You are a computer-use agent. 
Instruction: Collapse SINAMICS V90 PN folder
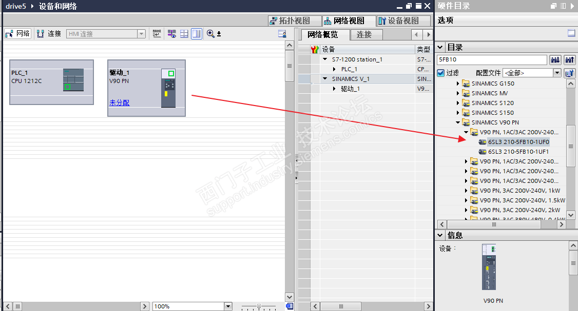(458, 122)
